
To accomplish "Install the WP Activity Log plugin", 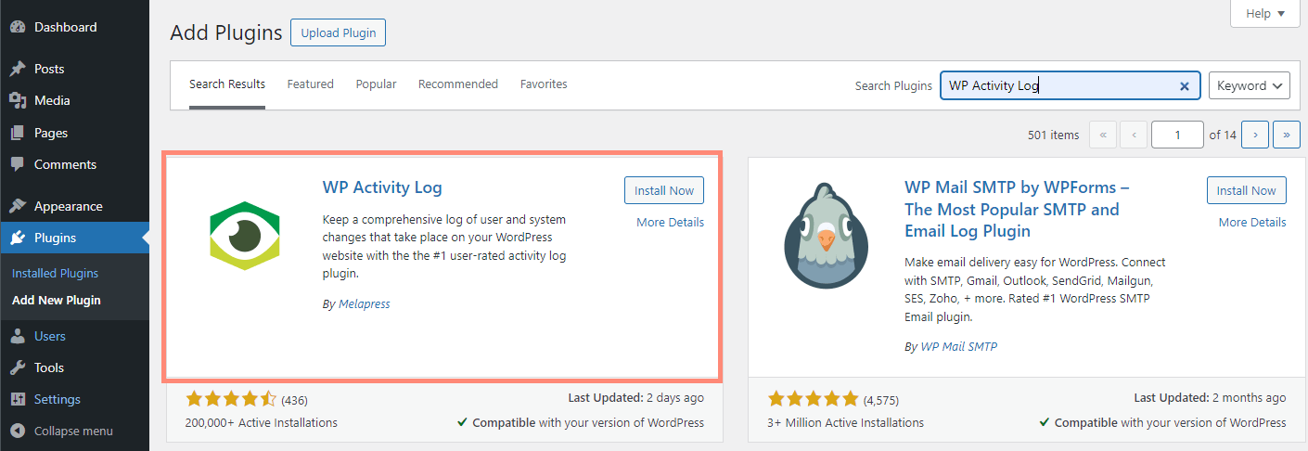I will (x=664, y=190).
